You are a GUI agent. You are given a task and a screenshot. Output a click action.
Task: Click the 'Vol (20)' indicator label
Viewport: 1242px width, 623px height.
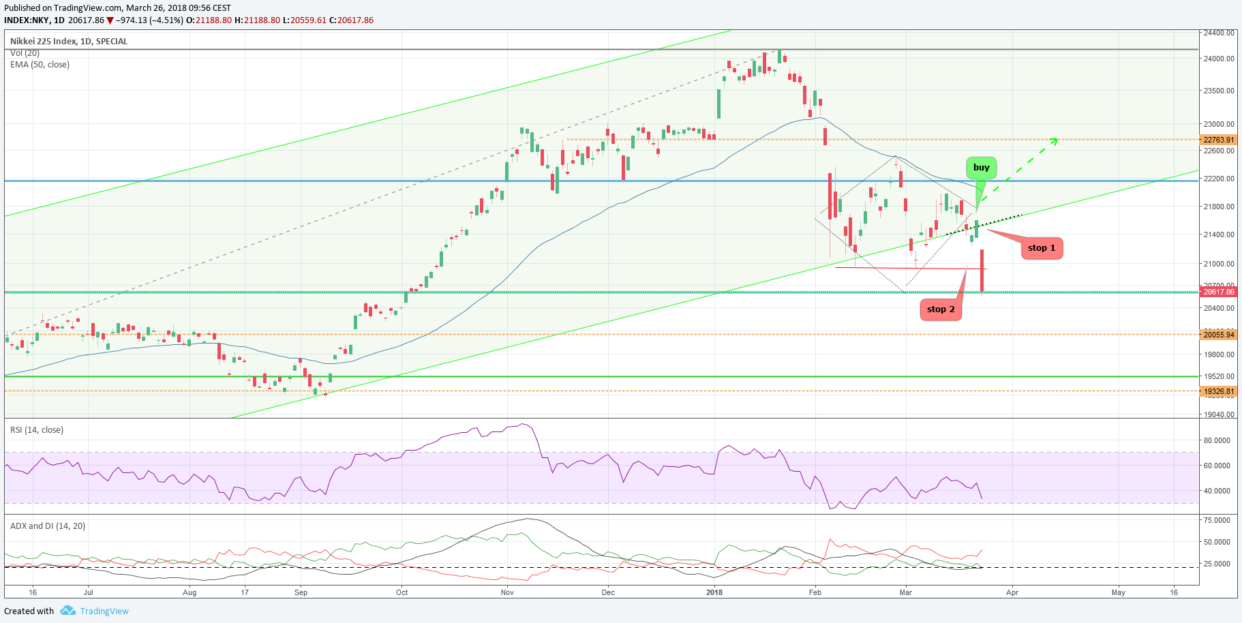pyautogui.click(x=25, y=52)
